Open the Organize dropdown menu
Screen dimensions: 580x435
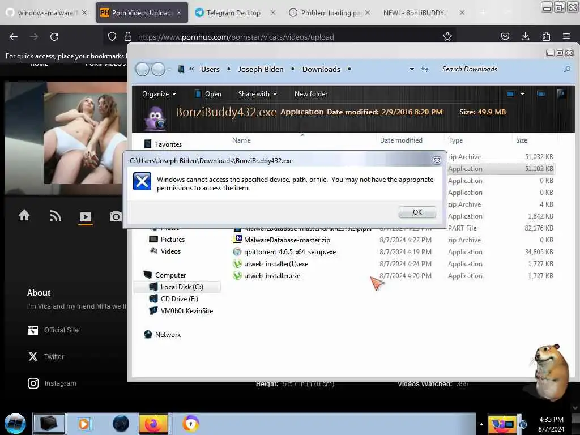click(159, 94)
